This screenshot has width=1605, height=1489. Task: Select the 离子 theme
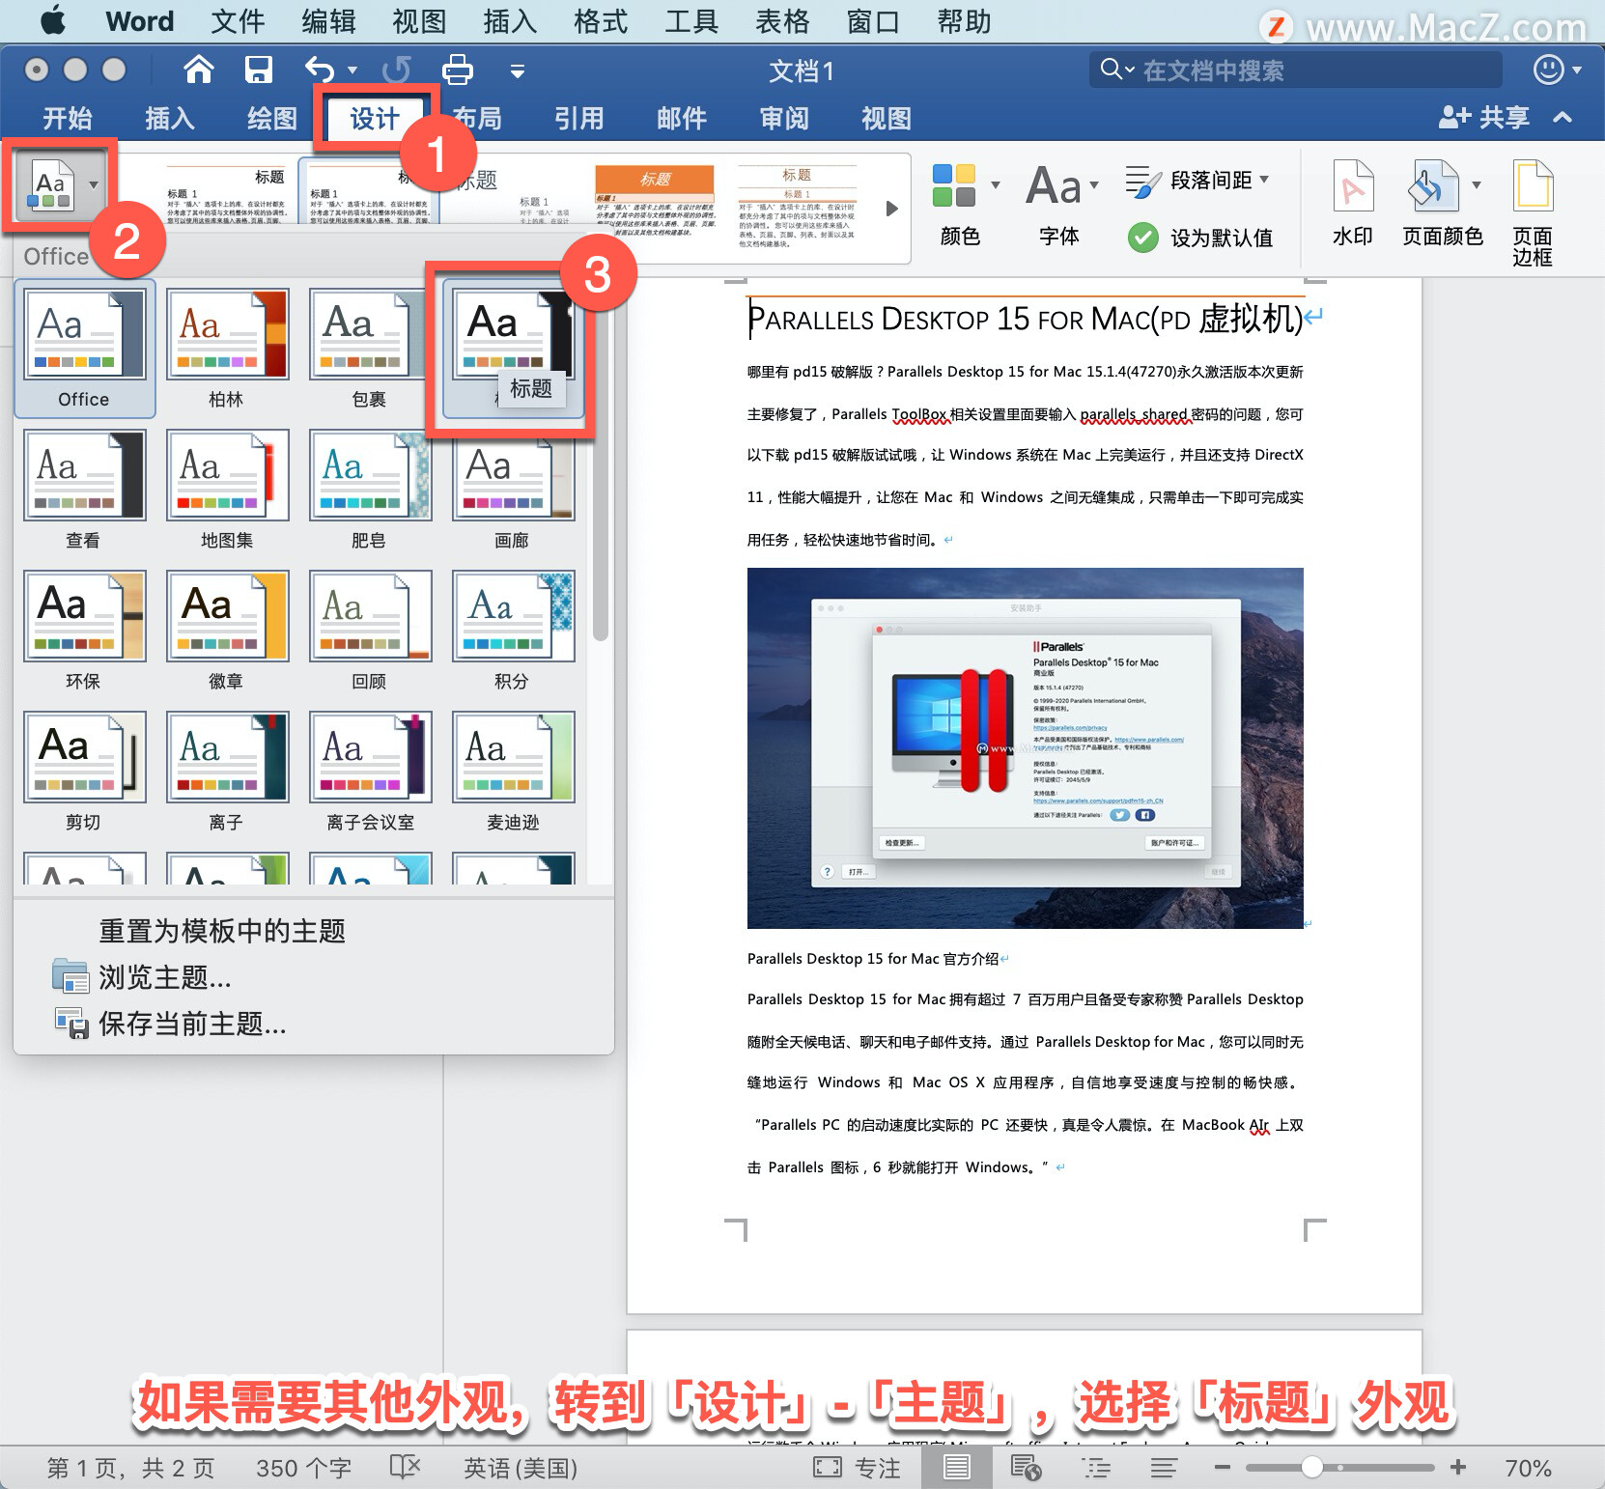[x=227, y=772]
